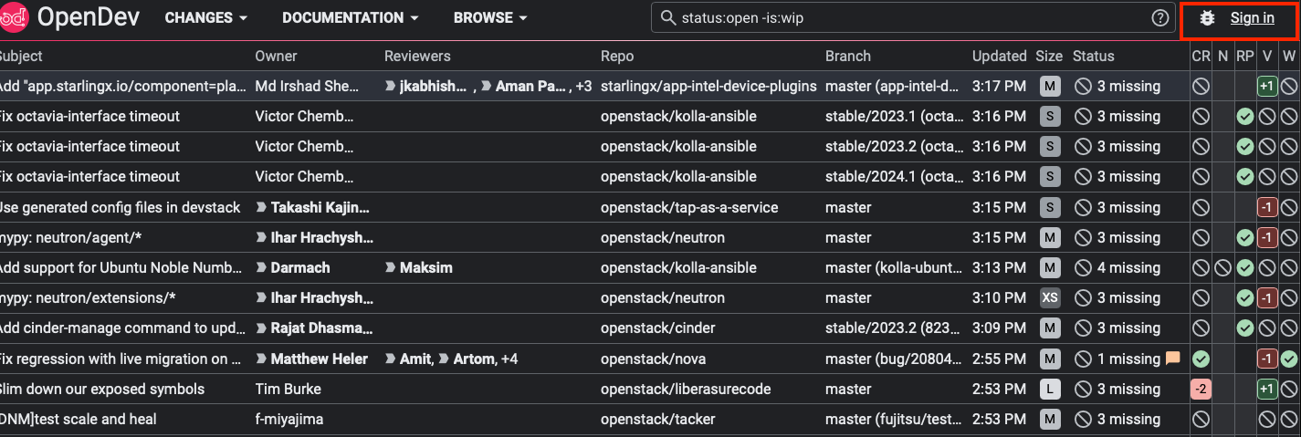This screenshot has height=437, width=1301.
Task: Click +1 Verified label in starlingx row
Action: pos(1266,87)
